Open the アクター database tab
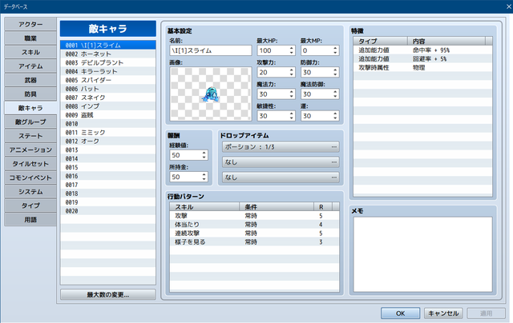The width and height of the screenshot is (513, 323). tap(30, 25)
